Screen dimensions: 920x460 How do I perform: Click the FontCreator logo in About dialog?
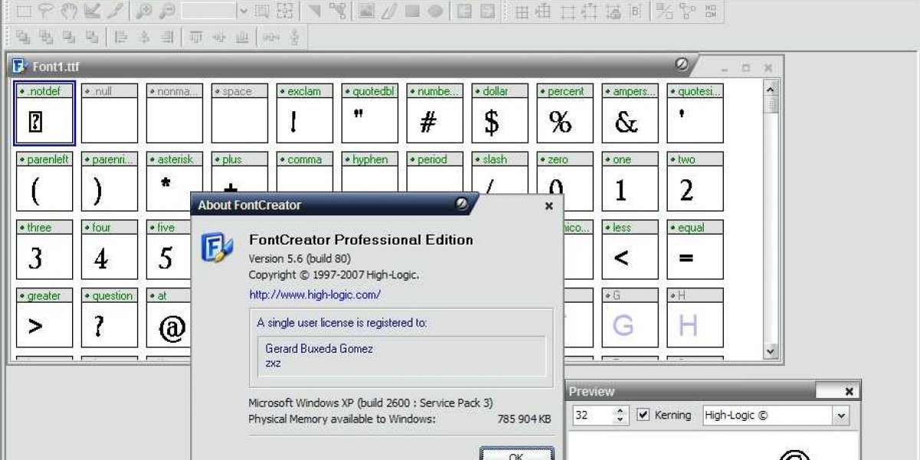coord(217,249)
